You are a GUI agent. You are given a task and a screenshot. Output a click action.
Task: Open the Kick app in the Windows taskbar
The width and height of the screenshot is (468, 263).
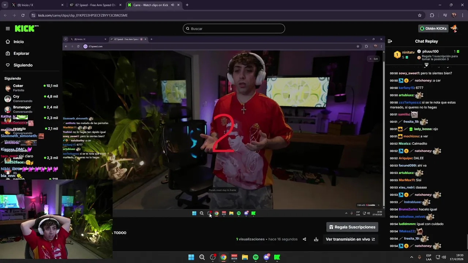[277, 257]
